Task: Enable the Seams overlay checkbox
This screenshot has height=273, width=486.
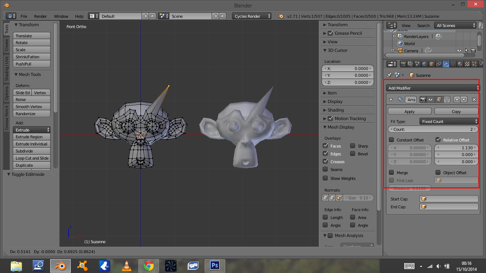Action: [x=325, y=169]
